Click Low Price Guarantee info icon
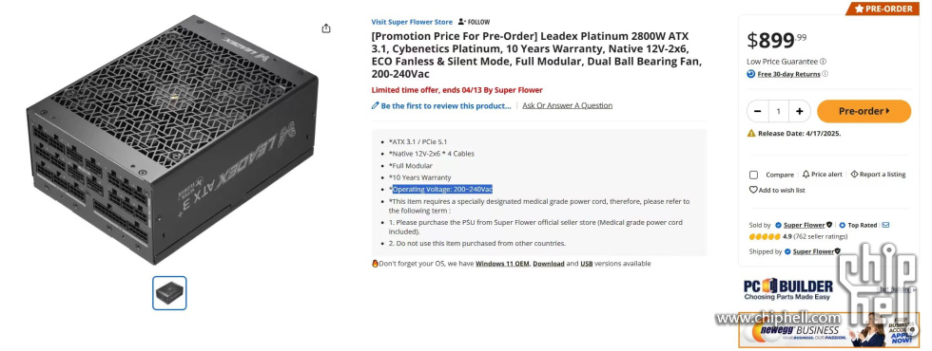 click(x=823, y=61)
